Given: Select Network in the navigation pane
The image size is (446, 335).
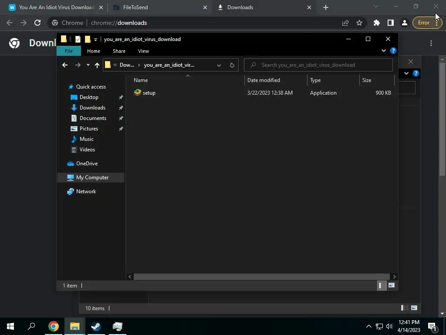Looking at the screenshot, I should pyautogui.click(x=86, y=191).
